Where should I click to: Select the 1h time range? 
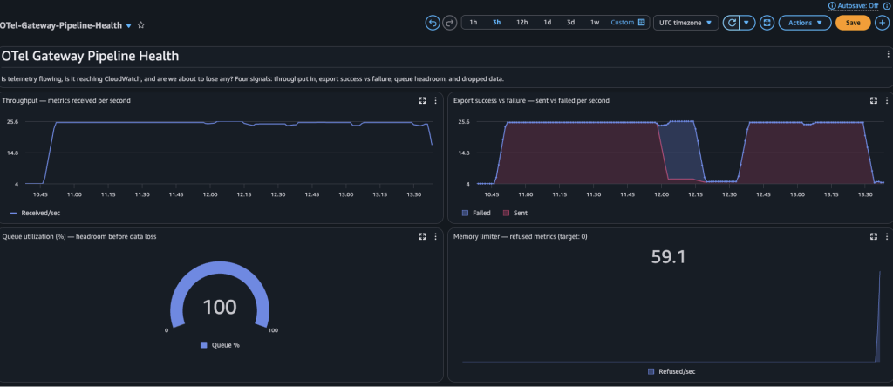(474, 22)
